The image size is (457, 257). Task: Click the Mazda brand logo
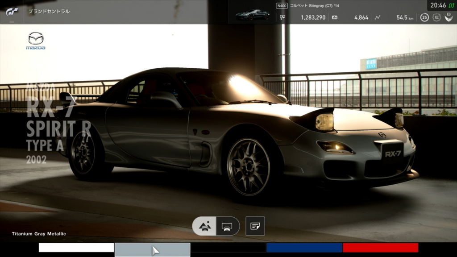tap(36, 41)
